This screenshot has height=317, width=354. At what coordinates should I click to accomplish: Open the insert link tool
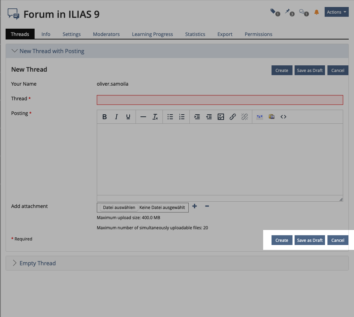[x=233, y=117]
